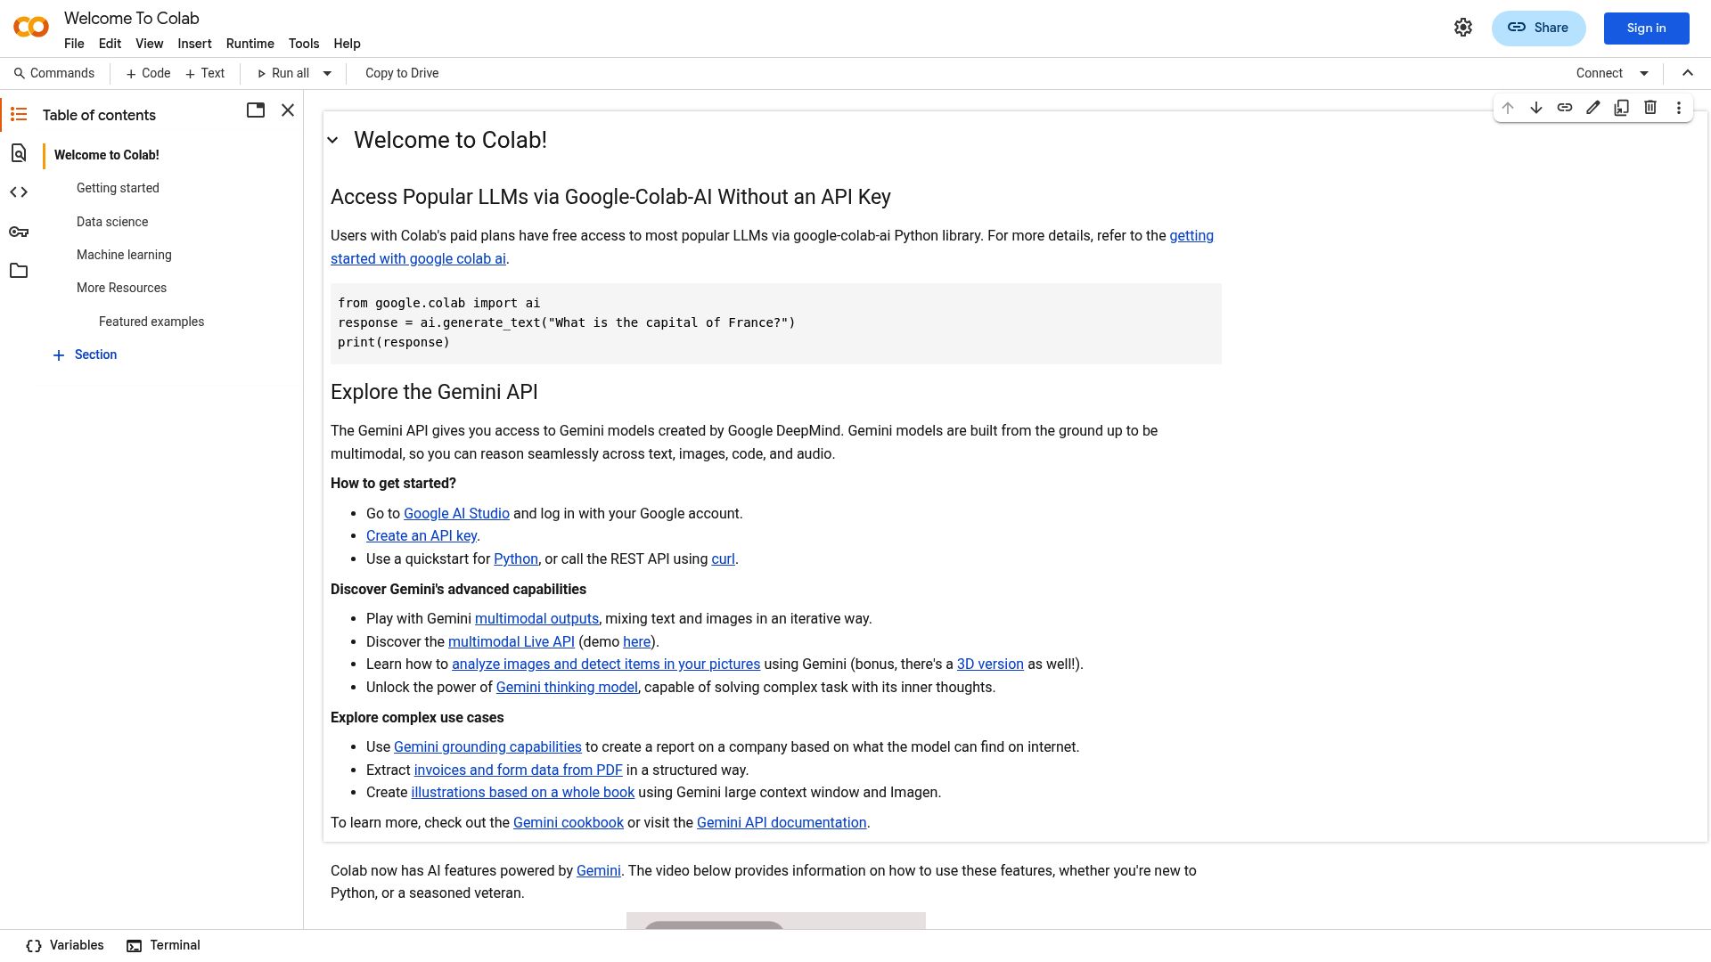The image size is (1711, 962).
Task: Open Gemini API documentation link
Action: coord(782,823)
